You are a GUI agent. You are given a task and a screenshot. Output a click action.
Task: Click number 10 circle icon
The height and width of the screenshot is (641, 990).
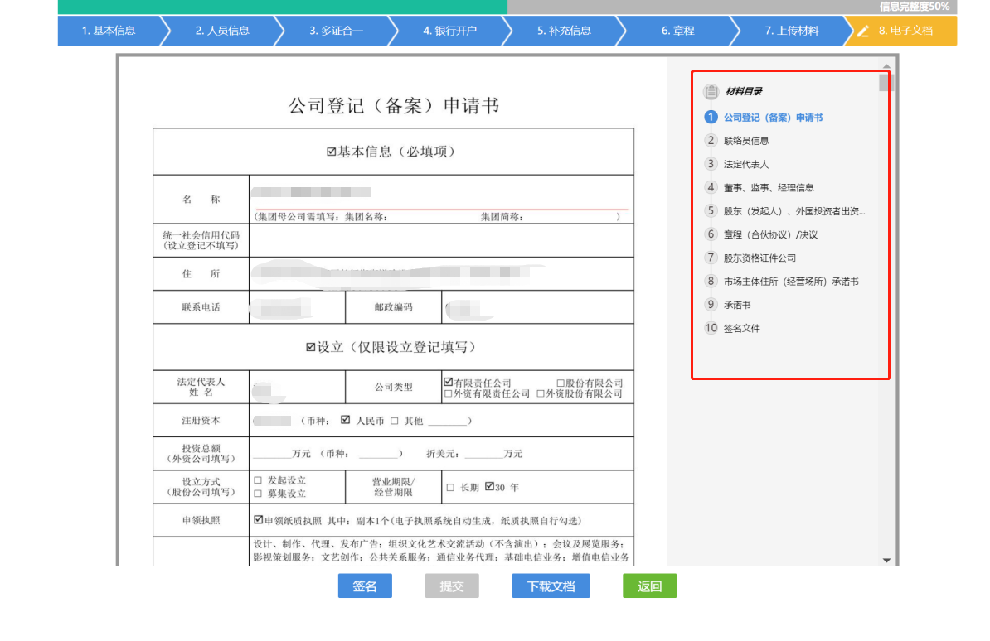coord(711,328)
